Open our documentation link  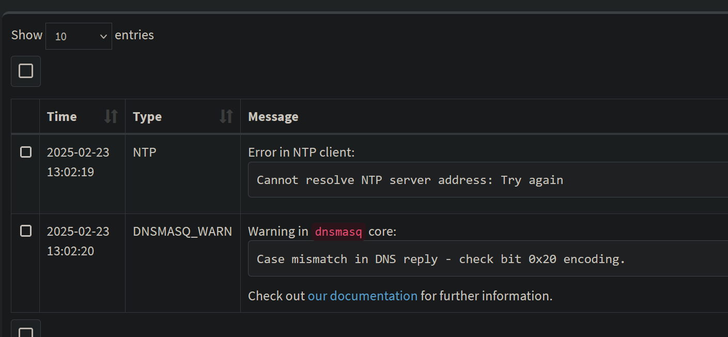362,296
